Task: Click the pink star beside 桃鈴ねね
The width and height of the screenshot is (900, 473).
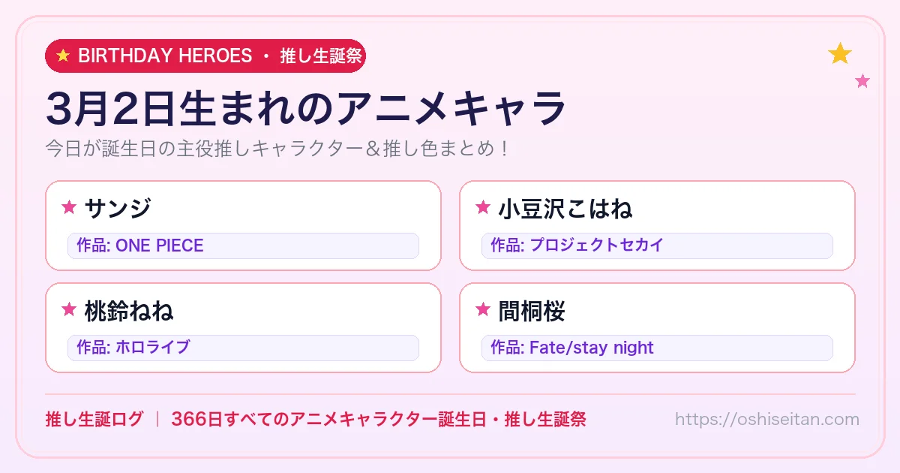Action: click(x=69, y=309)
